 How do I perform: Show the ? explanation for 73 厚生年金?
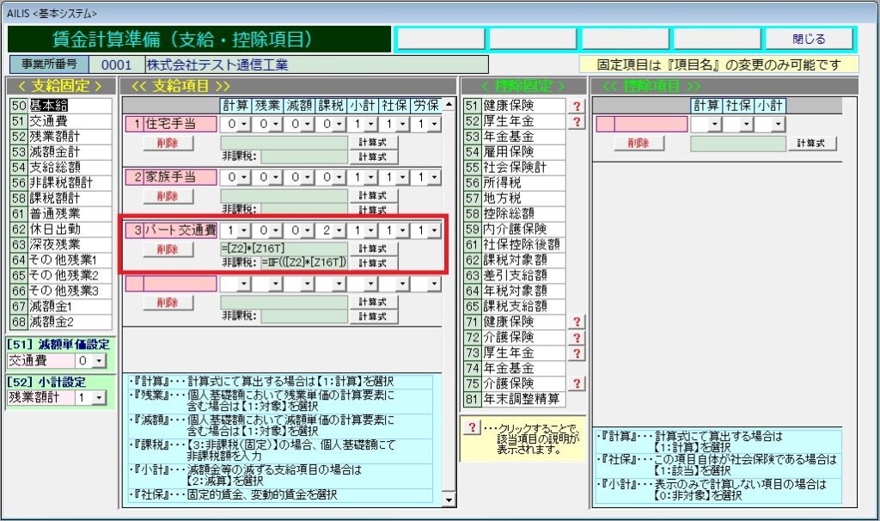click(x=577, y=352)
